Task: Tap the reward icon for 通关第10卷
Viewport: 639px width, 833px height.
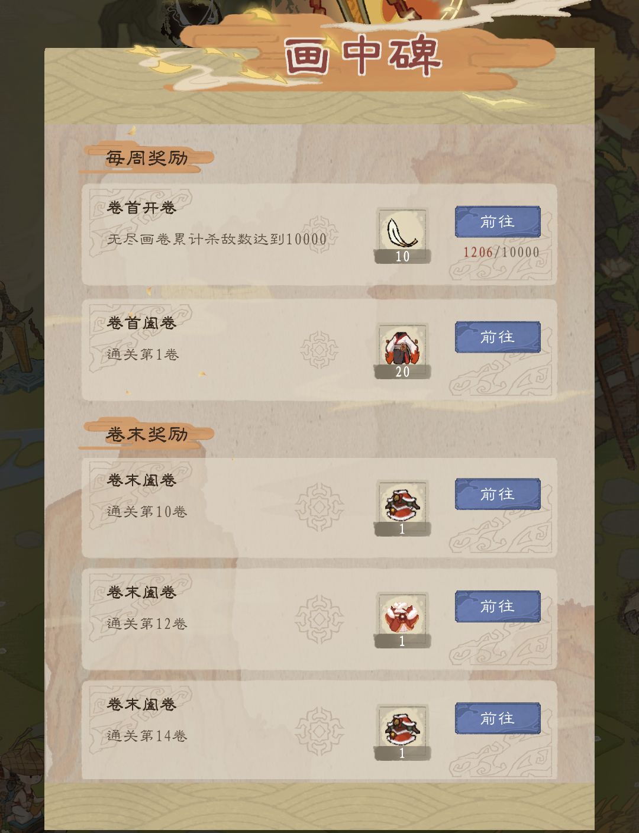Action: [x=402, y=508]
